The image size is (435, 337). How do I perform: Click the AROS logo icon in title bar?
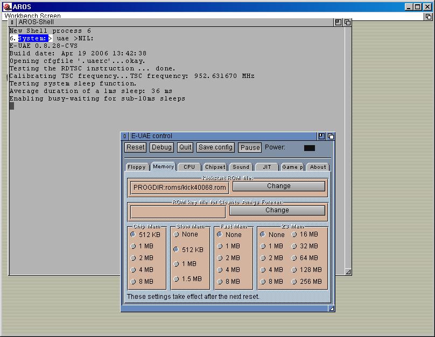pos(8,6)
